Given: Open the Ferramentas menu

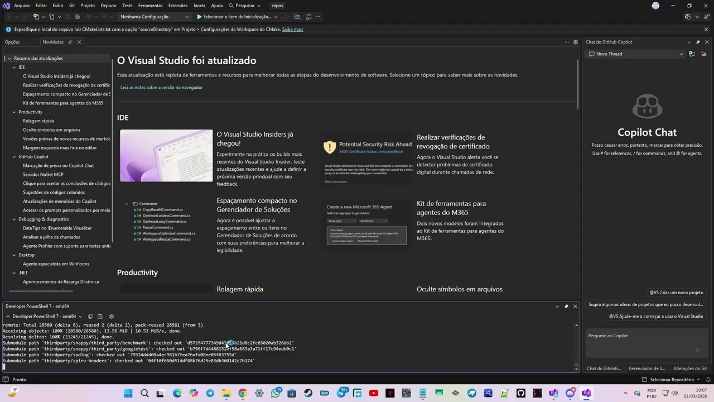Looking at the screenshot, I should pyautogui.click(x=151, y=6).
